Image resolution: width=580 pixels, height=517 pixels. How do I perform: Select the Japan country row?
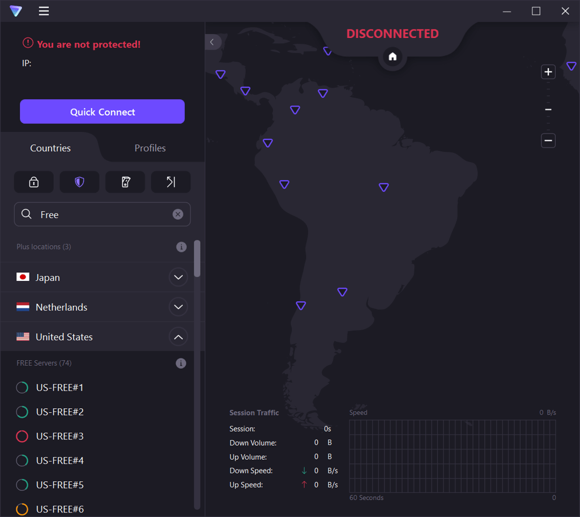click(x=97, y=277)
